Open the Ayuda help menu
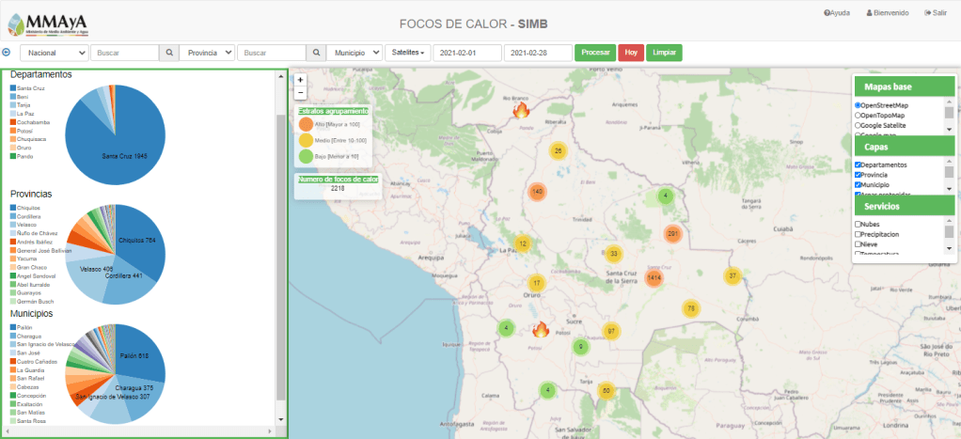 pos(837,13)
